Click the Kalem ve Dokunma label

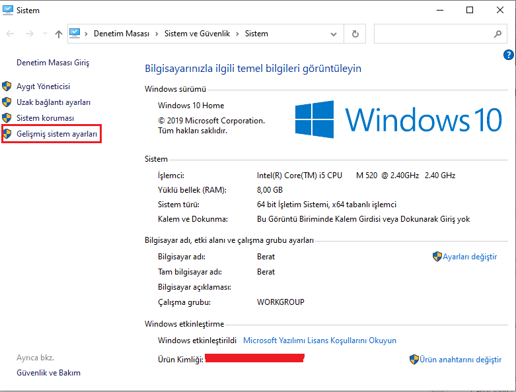(x=193, y=219)
